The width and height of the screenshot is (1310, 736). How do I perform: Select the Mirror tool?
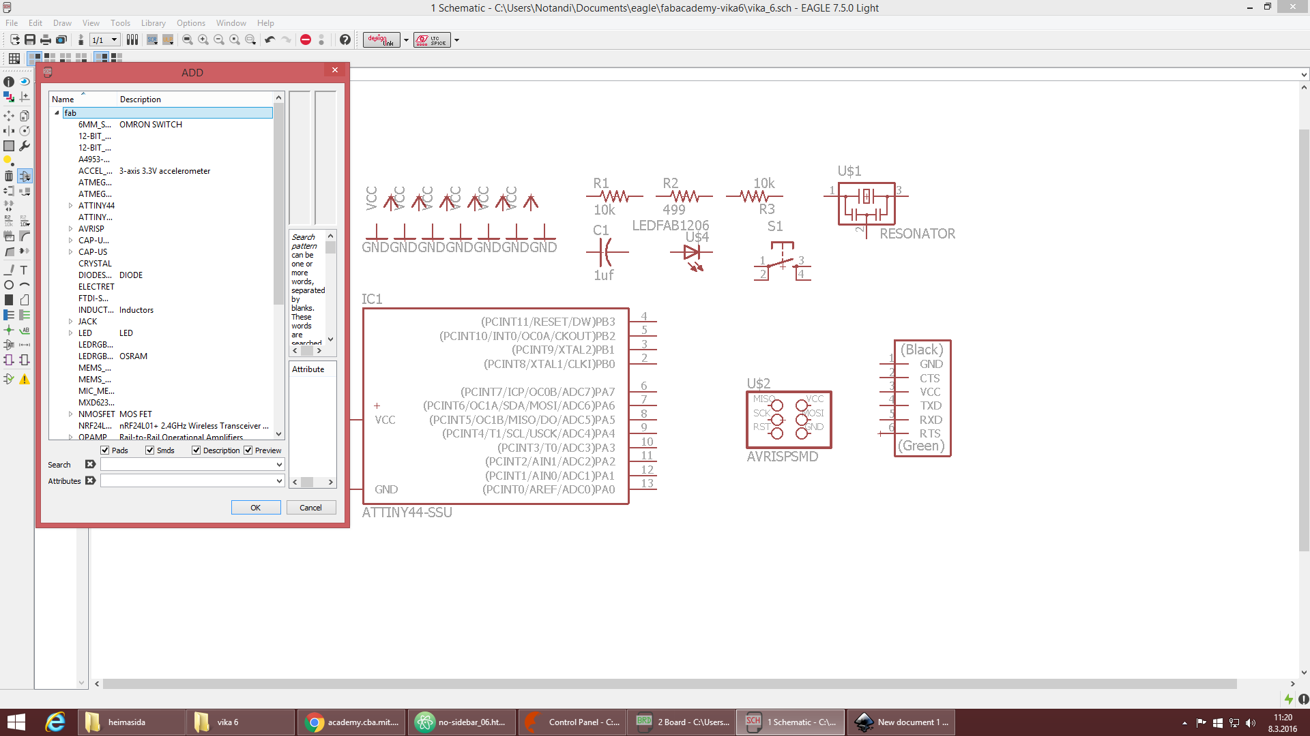pyautogui.click(x=9, y=130)
